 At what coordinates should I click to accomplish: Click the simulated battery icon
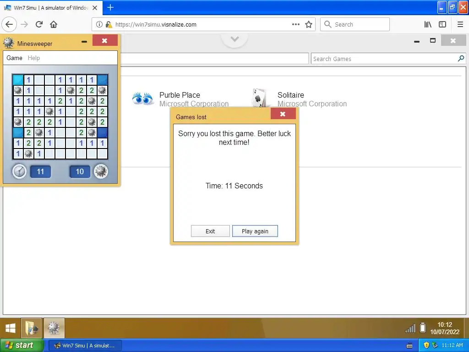[423, 328]
